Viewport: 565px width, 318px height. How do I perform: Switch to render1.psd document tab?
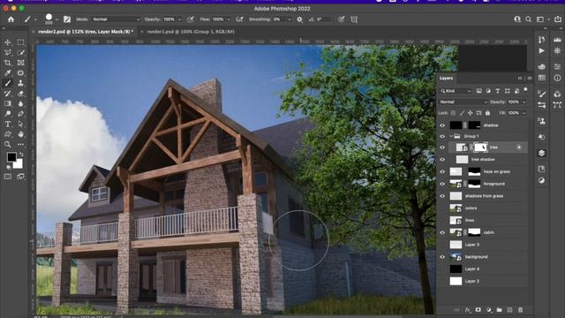(x=191, y=32)
